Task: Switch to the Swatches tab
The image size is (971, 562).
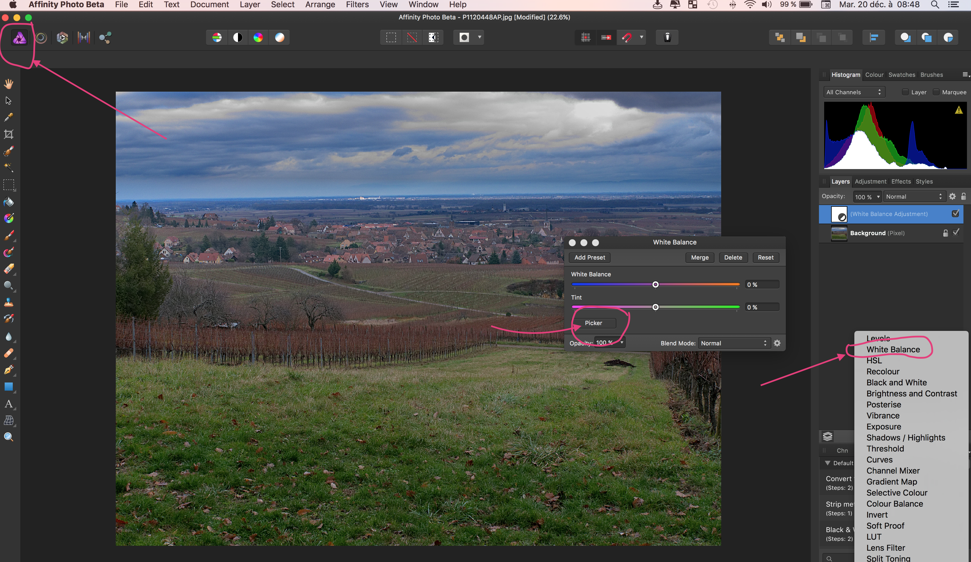Action: click(901, 75)
